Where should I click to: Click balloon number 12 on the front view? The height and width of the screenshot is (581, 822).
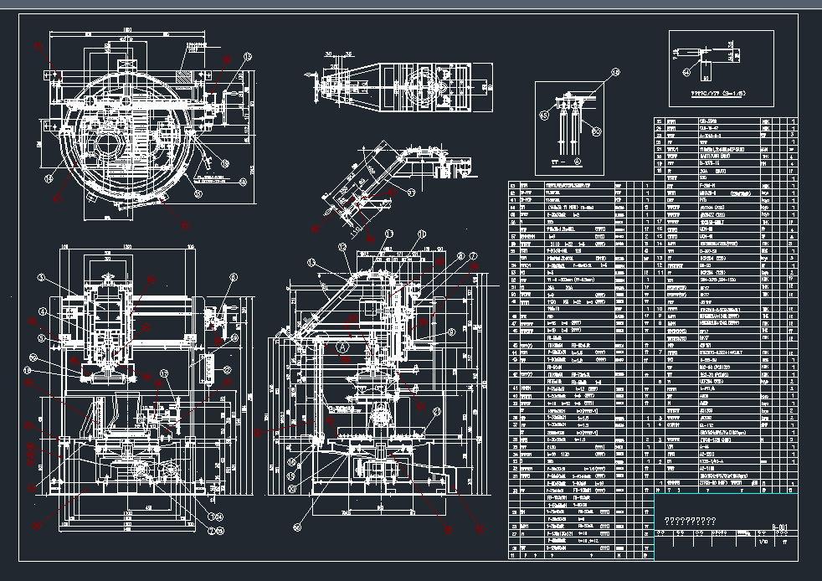(x=342, y=246)
